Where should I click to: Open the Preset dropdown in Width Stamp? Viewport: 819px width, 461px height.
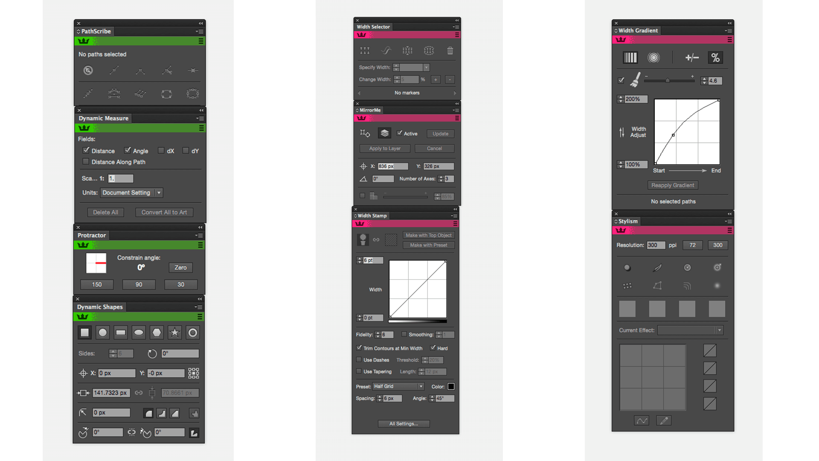(420, 386)
